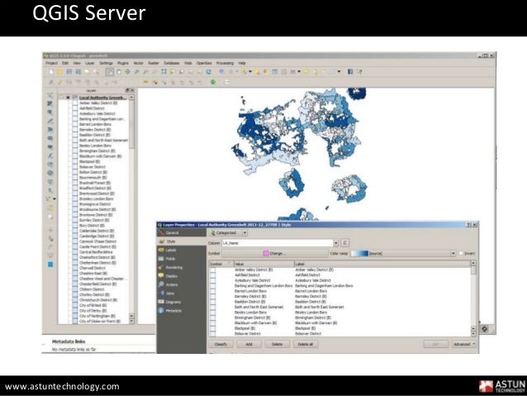The width and height of the screenshot is (527, 396).
Task: Click the blue square icon in side toolbar
Action: click(50, 265)
